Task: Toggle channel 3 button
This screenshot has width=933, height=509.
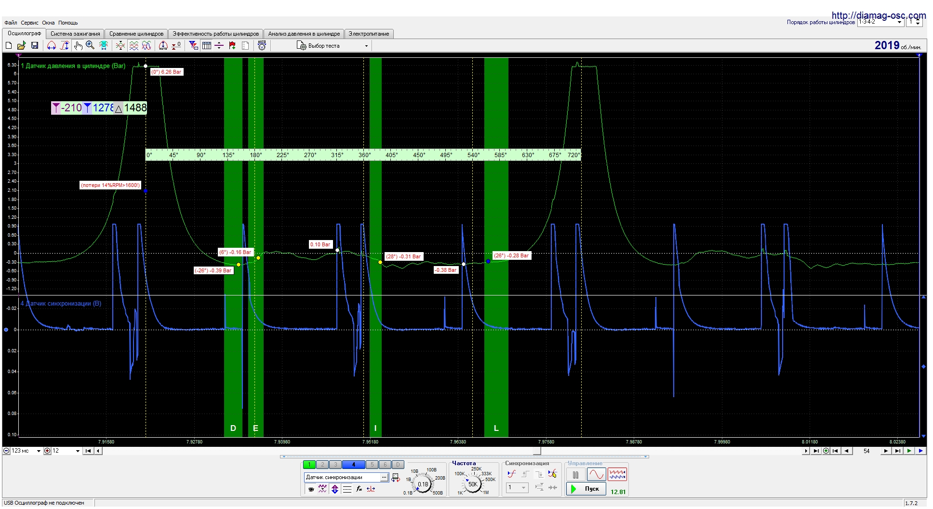Action: (335, 465)
